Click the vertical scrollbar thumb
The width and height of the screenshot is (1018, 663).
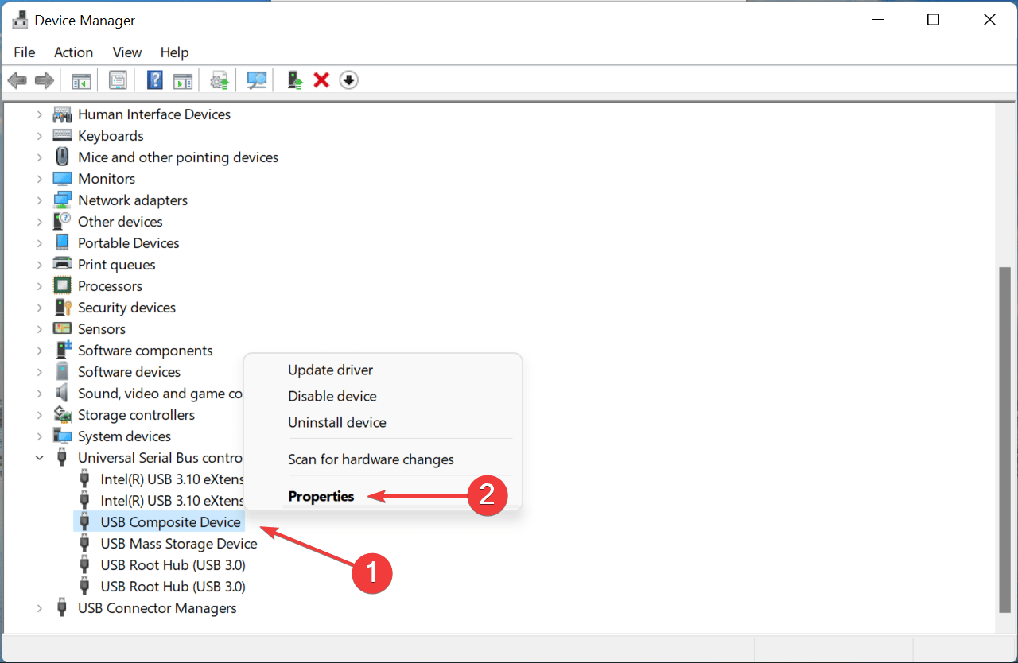[x=1004, y=439]
